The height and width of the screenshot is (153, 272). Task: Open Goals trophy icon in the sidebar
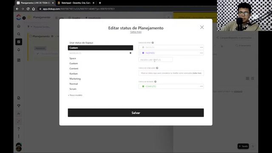pyautogui.click(x=19, y=106)
